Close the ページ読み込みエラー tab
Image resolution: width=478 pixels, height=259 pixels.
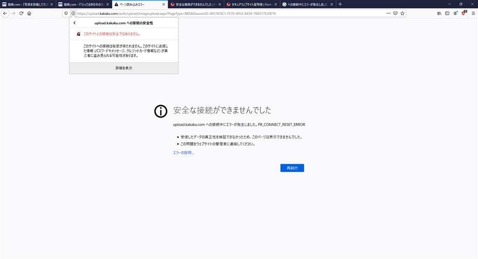[x=164, y=4]
